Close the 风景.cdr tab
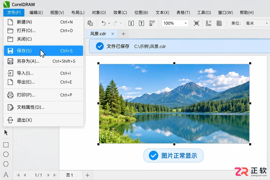Screen dimensions: 270x180 click(113, 34)
